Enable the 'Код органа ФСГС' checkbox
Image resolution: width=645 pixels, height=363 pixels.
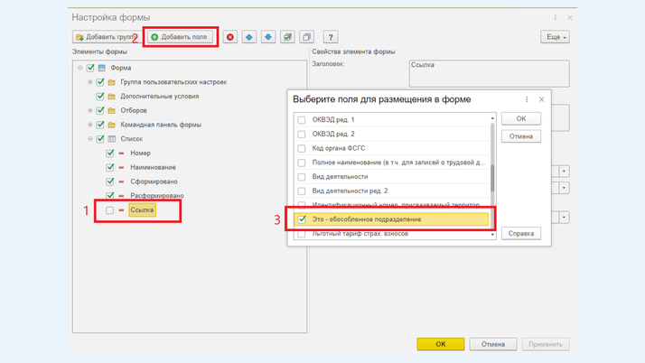(x=302, y=148)
